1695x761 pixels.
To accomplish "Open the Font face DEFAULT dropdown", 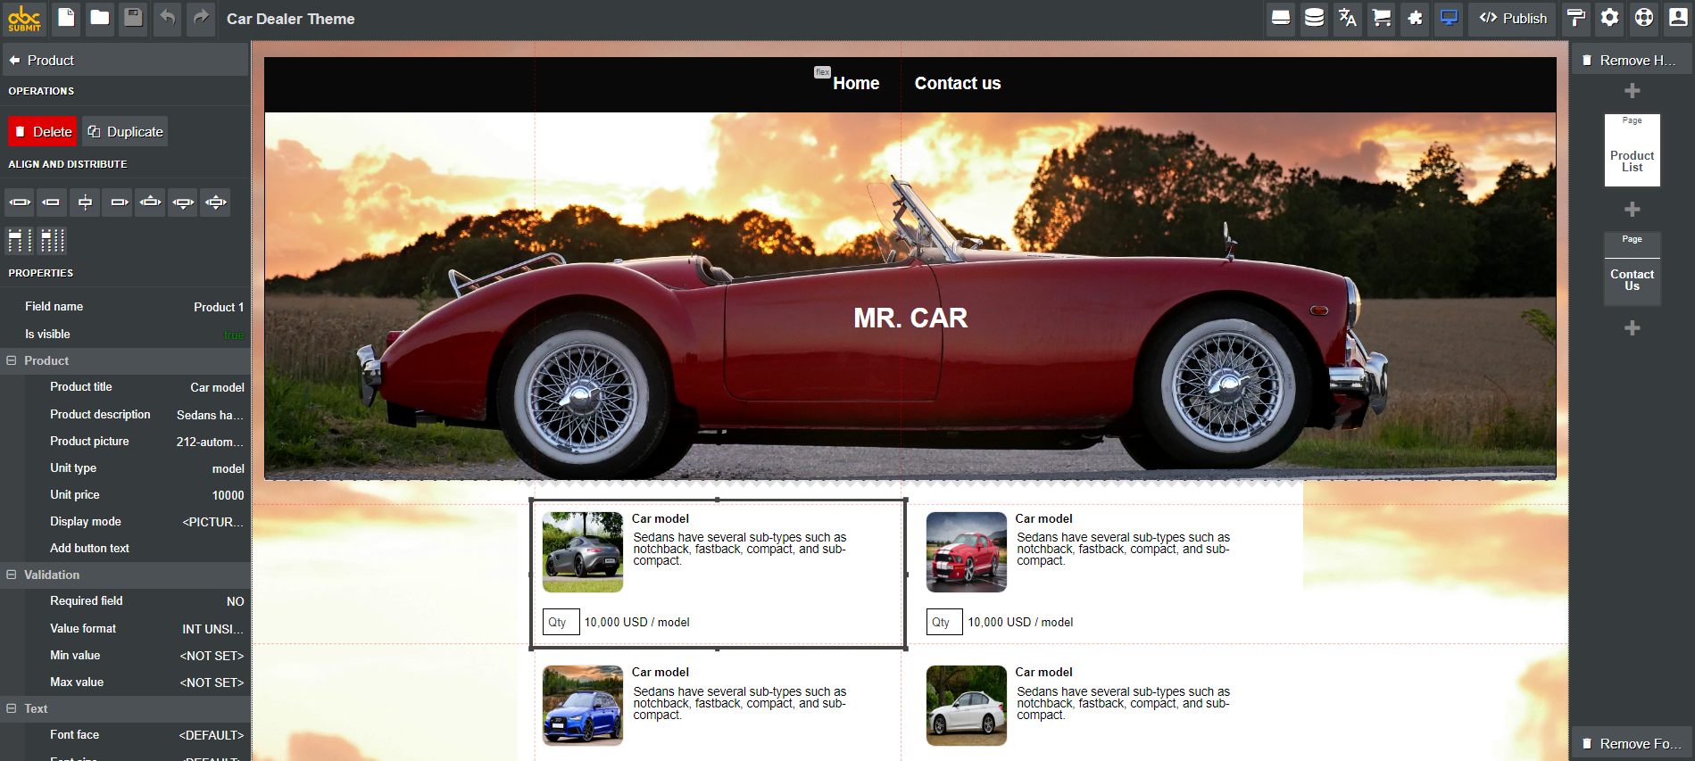I will point(212,735).
